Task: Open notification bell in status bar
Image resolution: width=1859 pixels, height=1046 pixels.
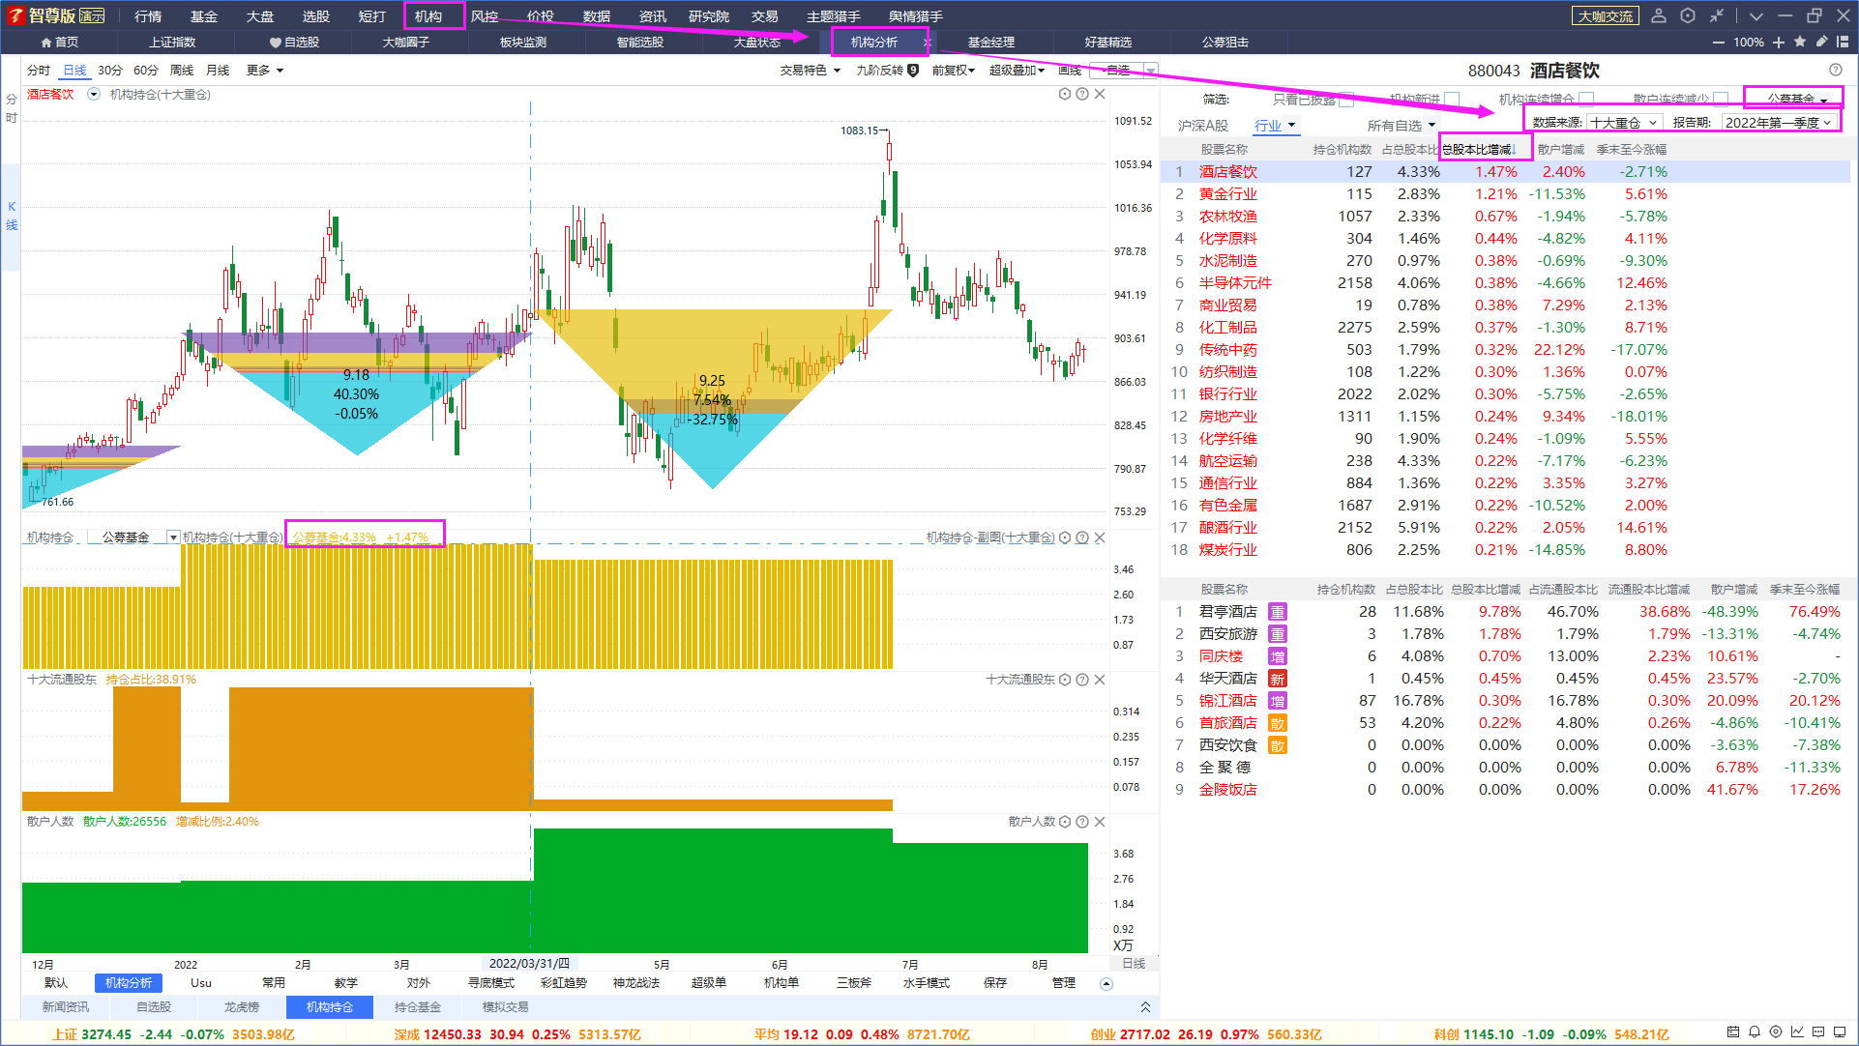Action: (x=1754, y=1032)
